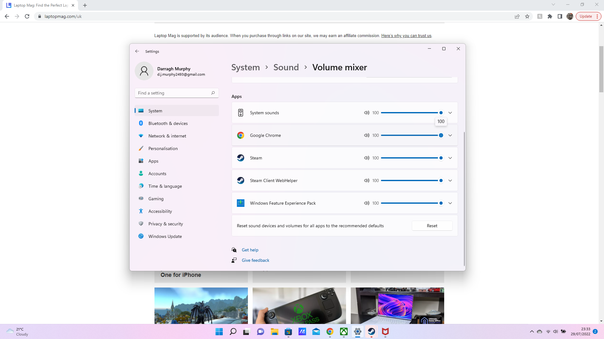
Task: Expand the Steam volume settings
Action: pos(450,158)
